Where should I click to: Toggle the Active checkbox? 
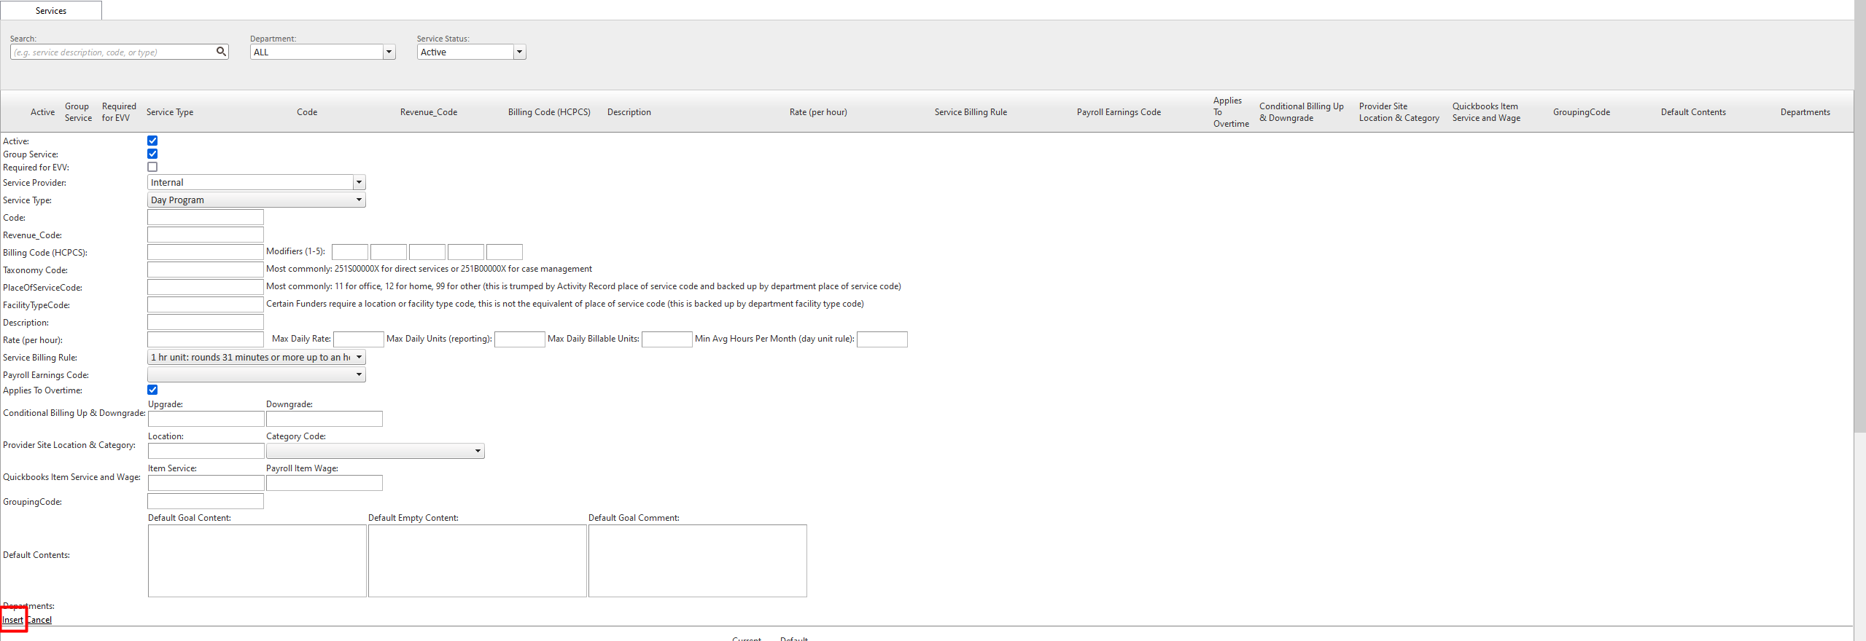(x=152, y=141)
